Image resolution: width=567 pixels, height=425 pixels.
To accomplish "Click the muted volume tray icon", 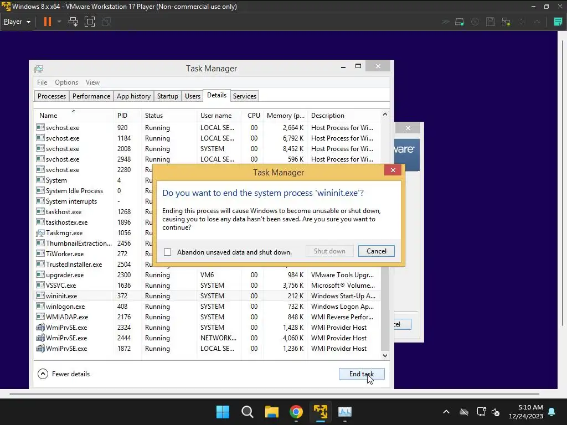I will (496, 412).
